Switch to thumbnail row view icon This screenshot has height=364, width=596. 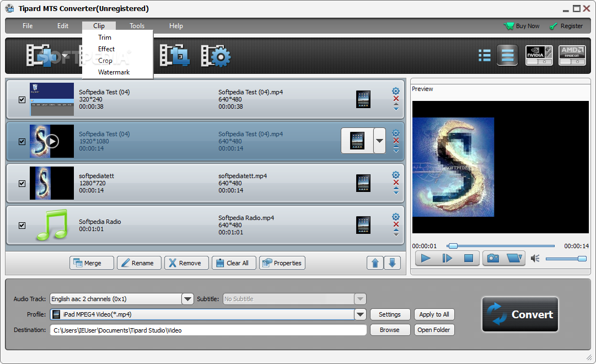coord(507,56)
